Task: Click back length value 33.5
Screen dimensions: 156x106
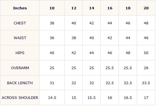Action: click(146, 83)
